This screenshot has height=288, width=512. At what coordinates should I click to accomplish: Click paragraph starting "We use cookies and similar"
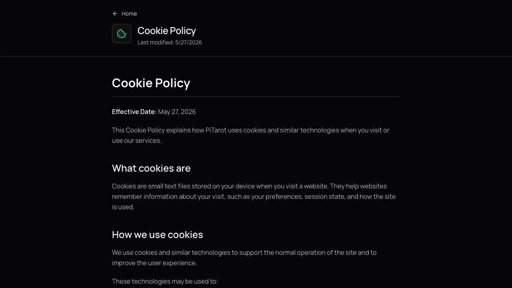(244, 258)
